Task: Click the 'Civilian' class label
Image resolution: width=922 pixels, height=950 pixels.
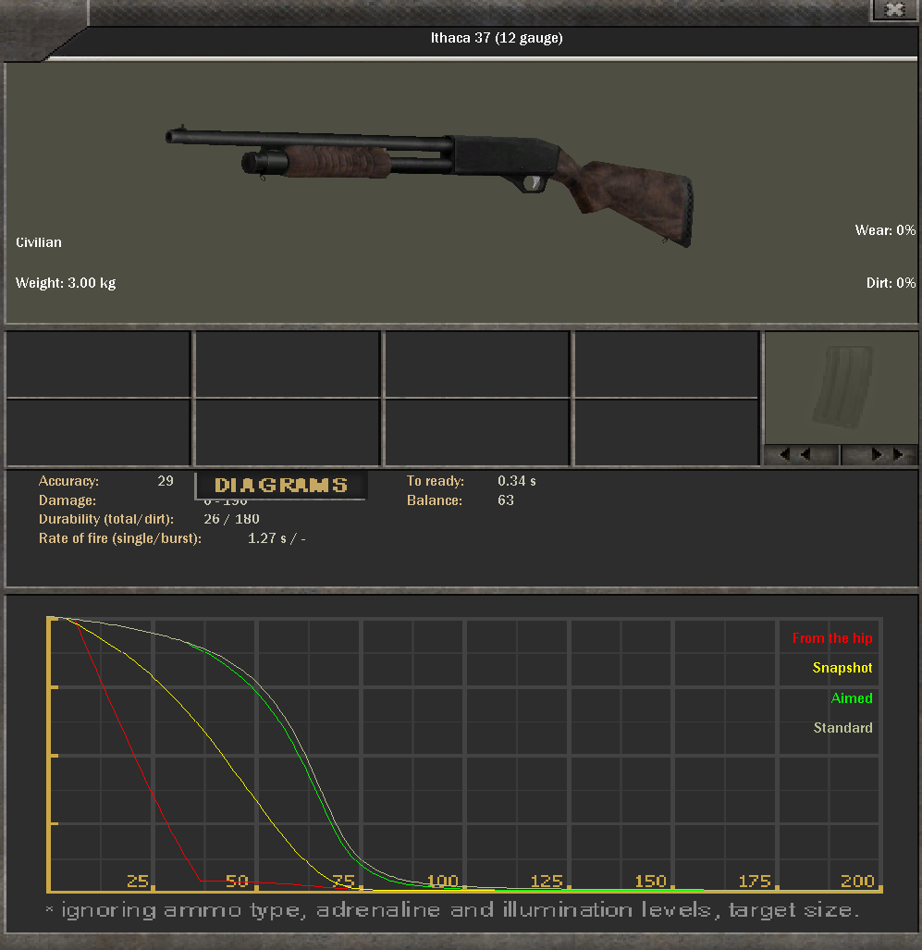Action: 39,242
